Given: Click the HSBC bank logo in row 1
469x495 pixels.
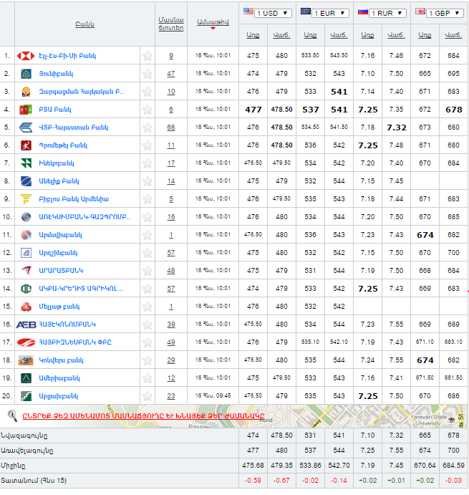Looking at the screenshot, I should [x=26, y=56].
